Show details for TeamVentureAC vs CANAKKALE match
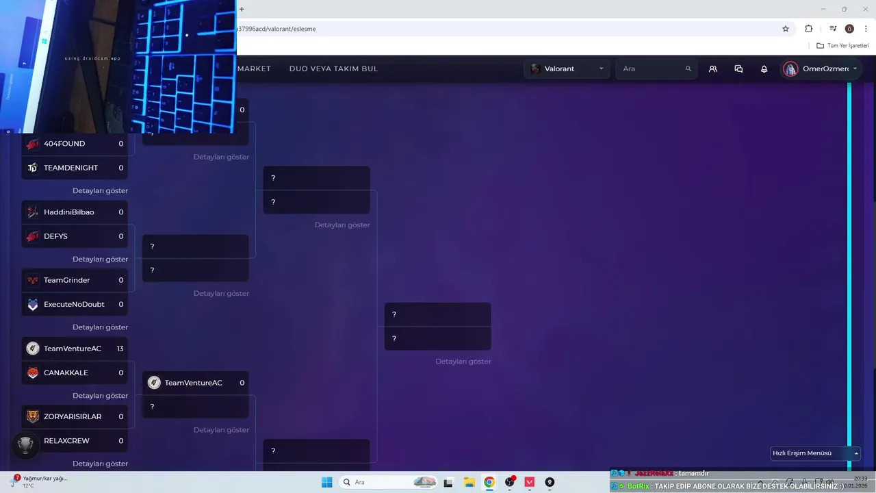Viewport: 876px width, 493px height. pyautogui.click(x=101, y=396)
